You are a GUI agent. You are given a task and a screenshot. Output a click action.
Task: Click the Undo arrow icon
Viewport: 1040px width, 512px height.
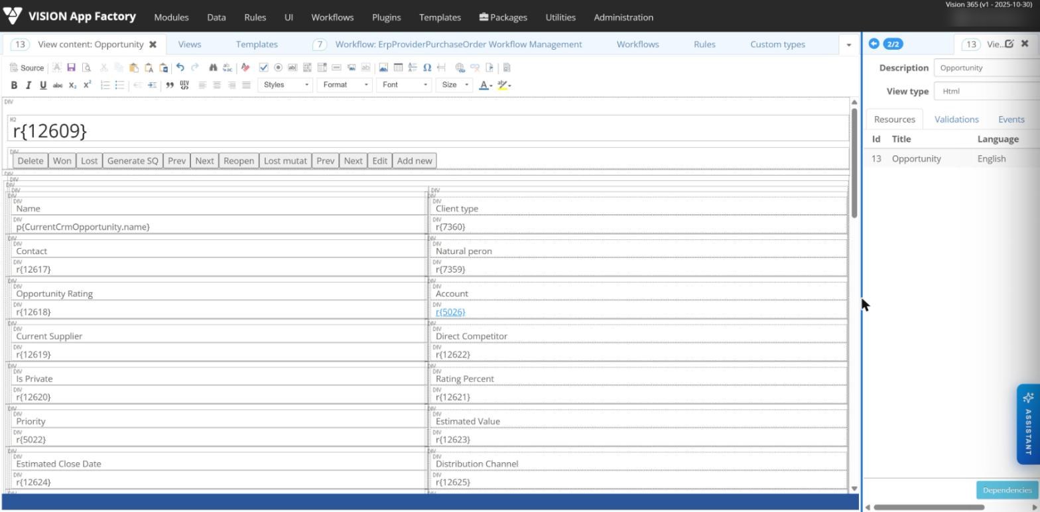180,68
